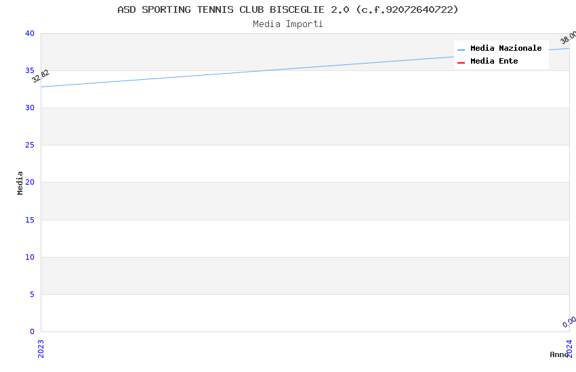
Task: Click the 0.00 data label
Action: pos(569,322)
